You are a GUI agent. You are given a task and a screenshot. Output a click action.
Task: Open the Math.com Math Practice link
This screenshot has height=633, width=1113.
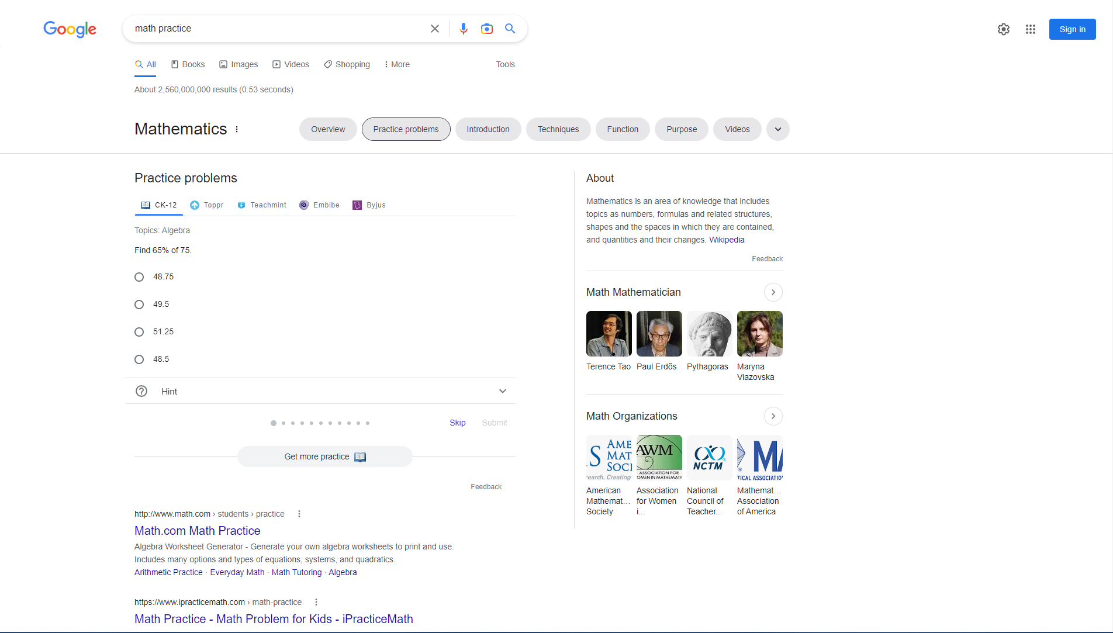pos(197,531)
